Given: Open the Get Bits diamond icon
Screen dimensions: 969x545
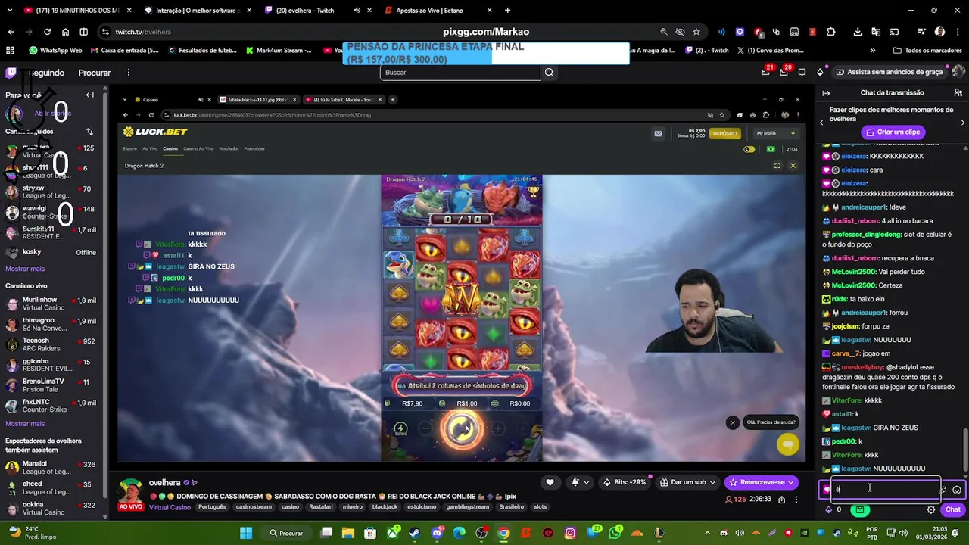Looking at the screenshot, I should coord(820,72).
